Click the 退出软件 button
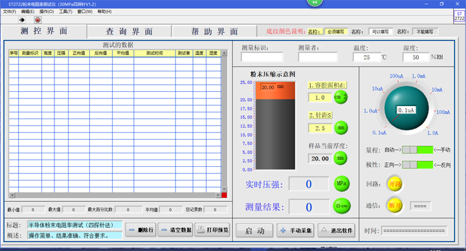 pos(337,230)
